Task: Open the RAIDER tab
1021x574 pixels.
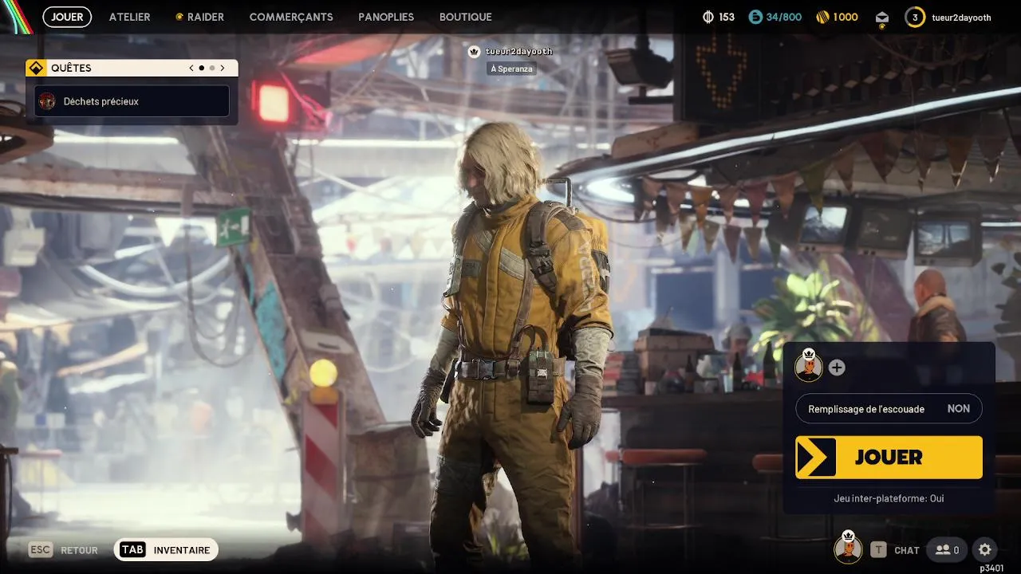Action: click(x=199, y=17)
